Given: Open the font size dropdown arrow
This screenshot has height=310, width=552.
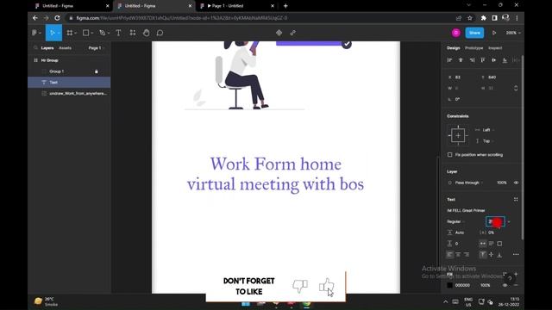Looking at the screenshot, I should click(509, 222).
